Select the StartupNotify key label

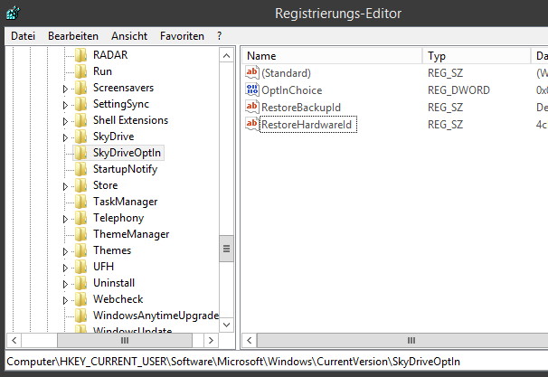point(125,169)
